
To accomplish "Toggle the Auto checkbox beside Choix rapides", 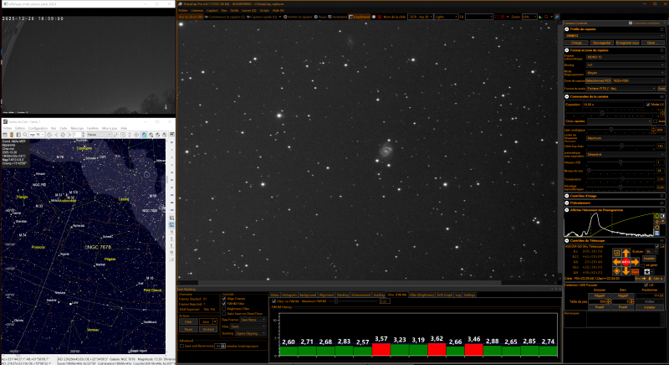I will 656,121.
